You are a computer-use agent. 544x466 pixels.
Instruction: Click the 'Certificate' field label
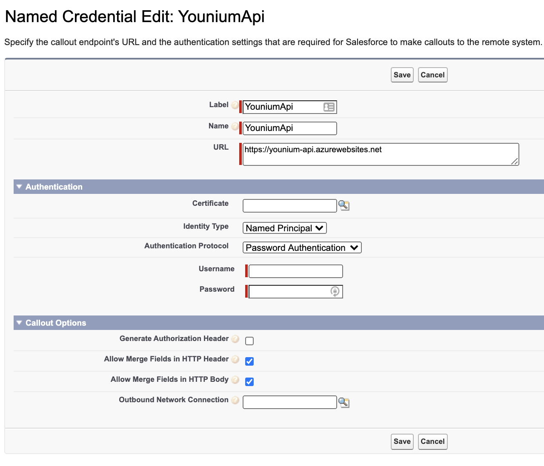(x=210, y=203)
